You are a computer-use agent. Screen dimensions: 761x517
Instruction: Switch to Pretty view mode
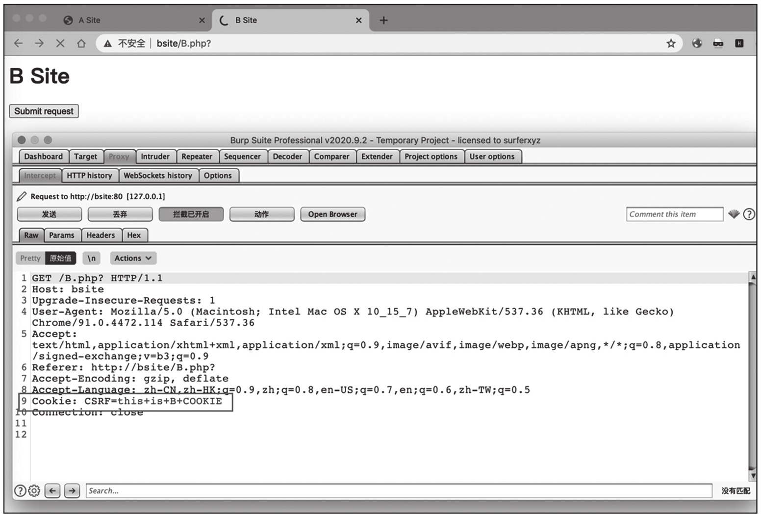[x=30, y=258]
